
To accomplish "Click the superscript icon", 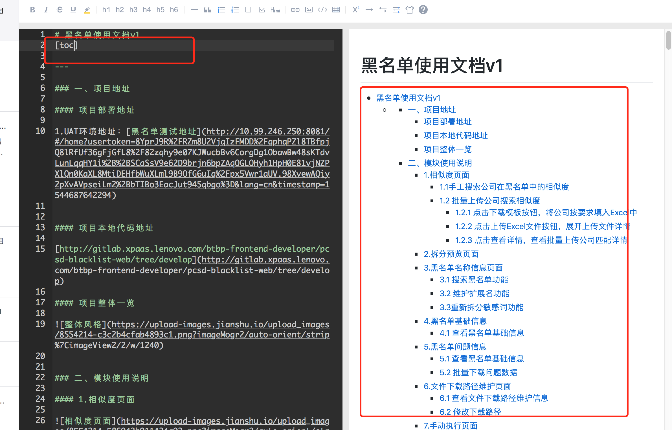I will pos(356,10).
